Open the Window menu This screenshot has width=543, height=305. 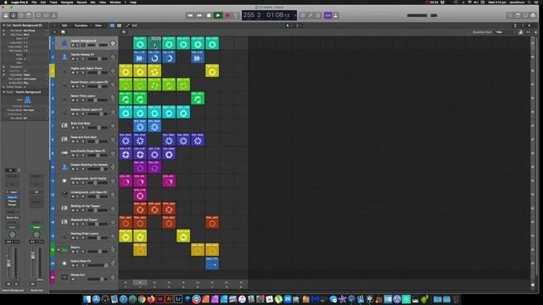115,2
